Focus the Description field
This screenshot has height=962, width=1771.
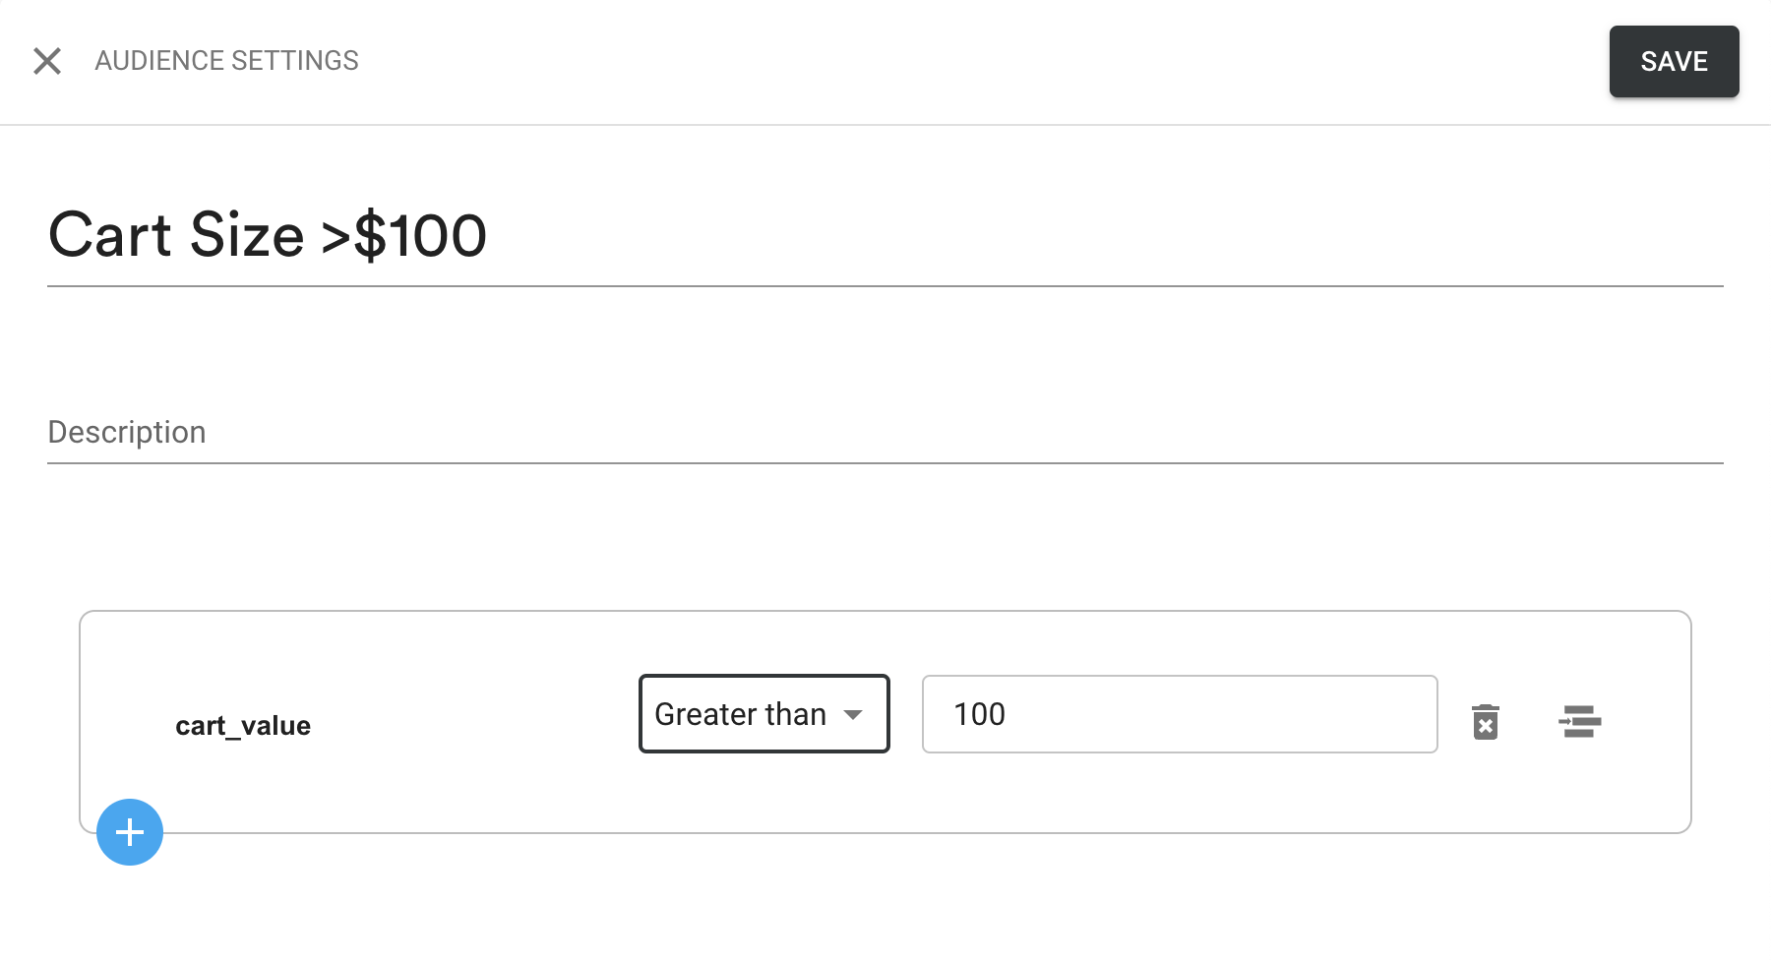885,432
